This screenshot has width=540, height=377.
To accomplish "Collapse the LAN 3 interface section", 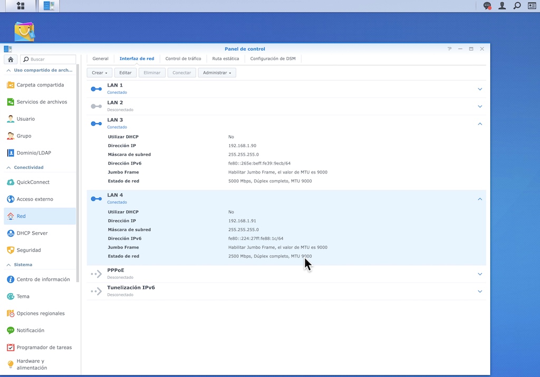I will pyautogui.click(x=480, y=124).
